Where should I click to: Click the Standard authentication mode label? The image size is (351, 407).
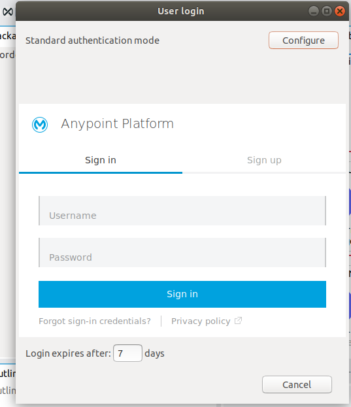coord(92,41)
